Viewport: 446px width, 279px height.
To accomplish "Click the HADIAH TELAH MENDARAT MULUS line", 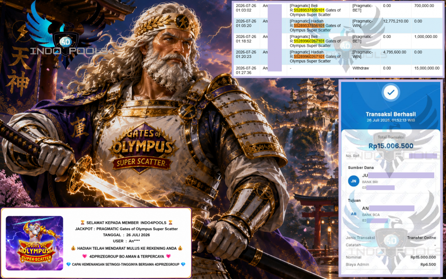I will 127,248.
